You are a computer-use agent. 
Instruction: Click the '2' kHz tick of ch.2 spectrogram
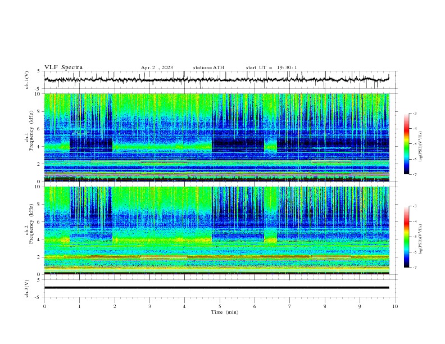[40, 257]
